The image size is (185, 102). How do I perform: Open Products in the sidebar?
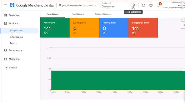[13, 23]
